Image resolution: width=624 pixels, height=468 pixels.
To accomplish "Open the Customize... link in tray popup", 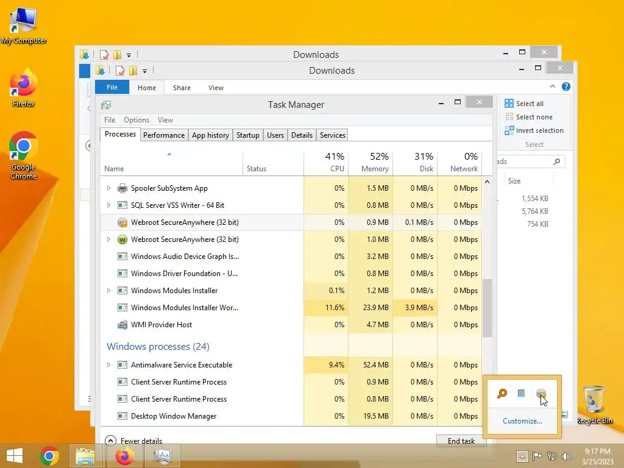I will click(522, 421).
